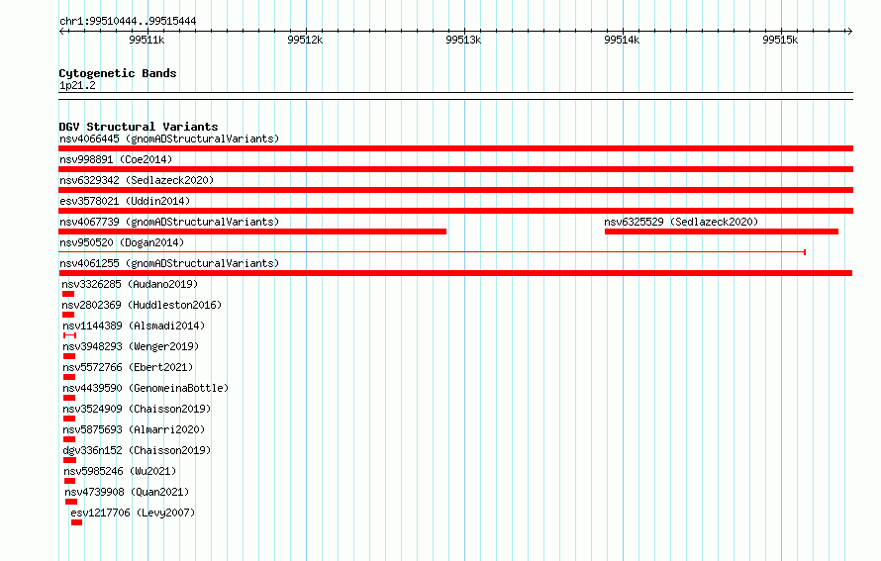Click the red bar under nsv4061255
The width and height of the screenshot is (881, 561).
point(455,273)
